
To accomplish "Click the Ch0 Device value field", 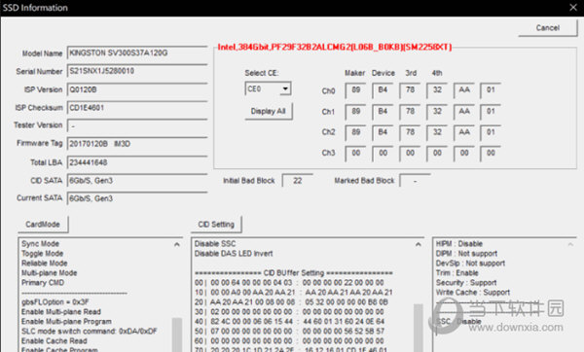I will [383, 90].
